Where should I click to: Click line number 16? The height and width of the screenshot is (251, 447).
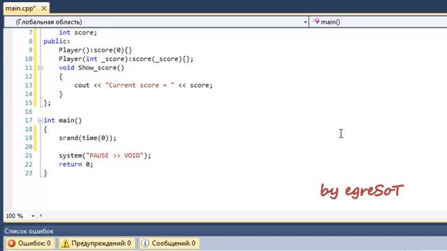point(29,112)
